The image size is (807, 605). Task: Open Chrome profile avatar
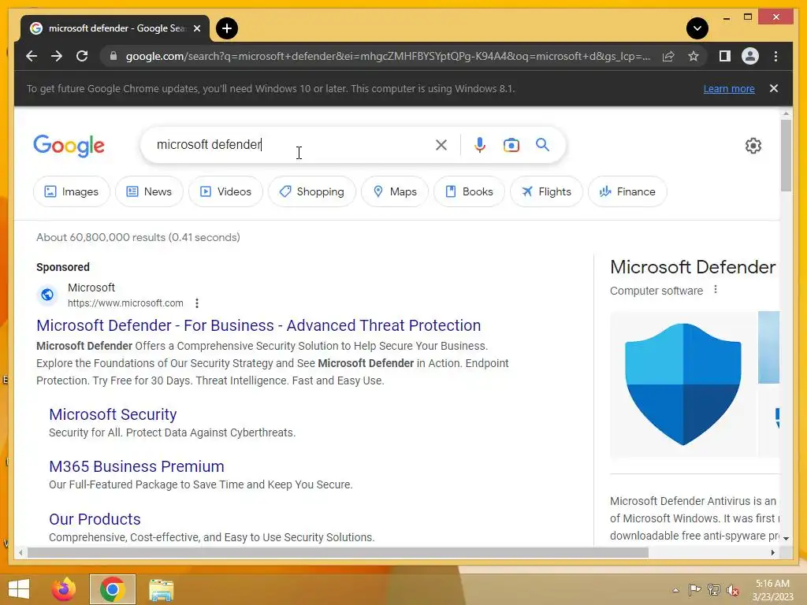750,56
